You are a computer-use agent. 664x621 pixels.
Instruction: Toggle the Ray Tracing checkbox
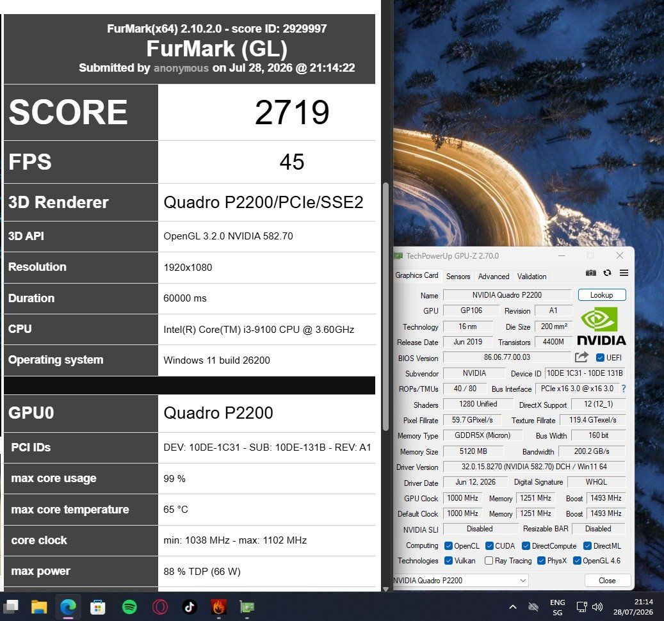coord(489,560)
